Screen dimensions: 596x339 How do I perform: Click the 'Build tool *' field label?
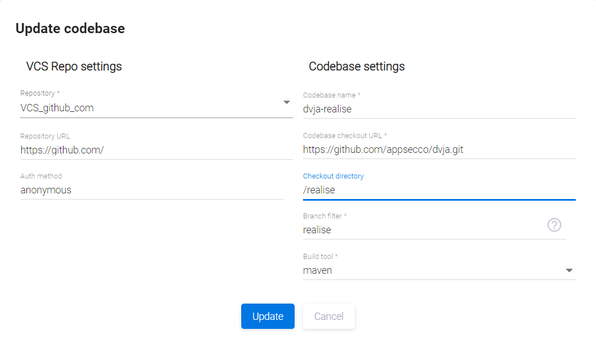pyautogui.click(x=320, y=256)
